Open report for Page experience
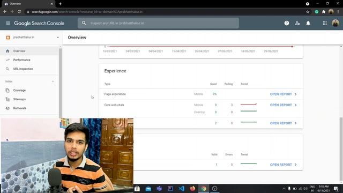Image resolution: width=343 pixels, height=193 pixels. (284, 94)
